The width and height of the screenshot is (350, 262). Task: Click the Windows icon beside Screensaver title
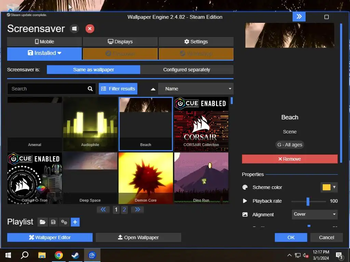tap(74, 29)
